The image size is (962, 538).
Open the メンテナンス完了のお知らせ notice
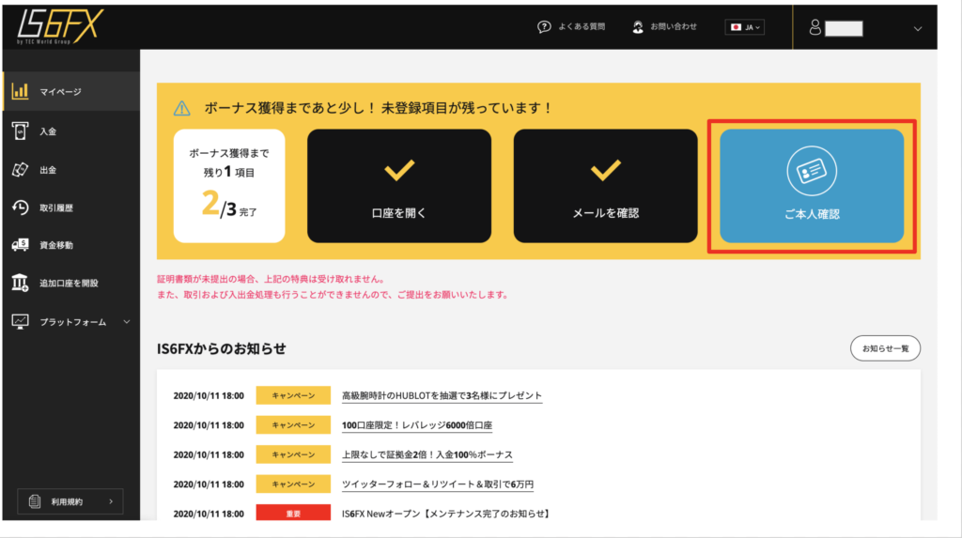(x=446, y=514)
